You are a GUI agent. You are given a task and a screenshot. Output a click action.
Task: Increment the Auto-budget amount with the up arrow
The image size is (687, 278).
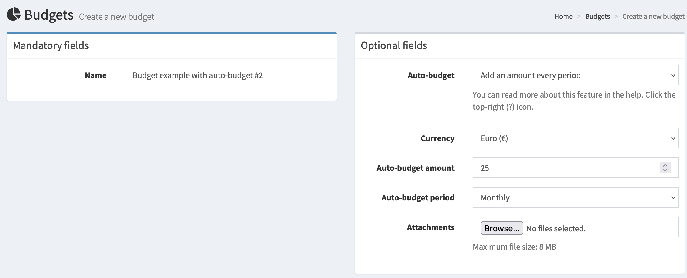[665, 165]
